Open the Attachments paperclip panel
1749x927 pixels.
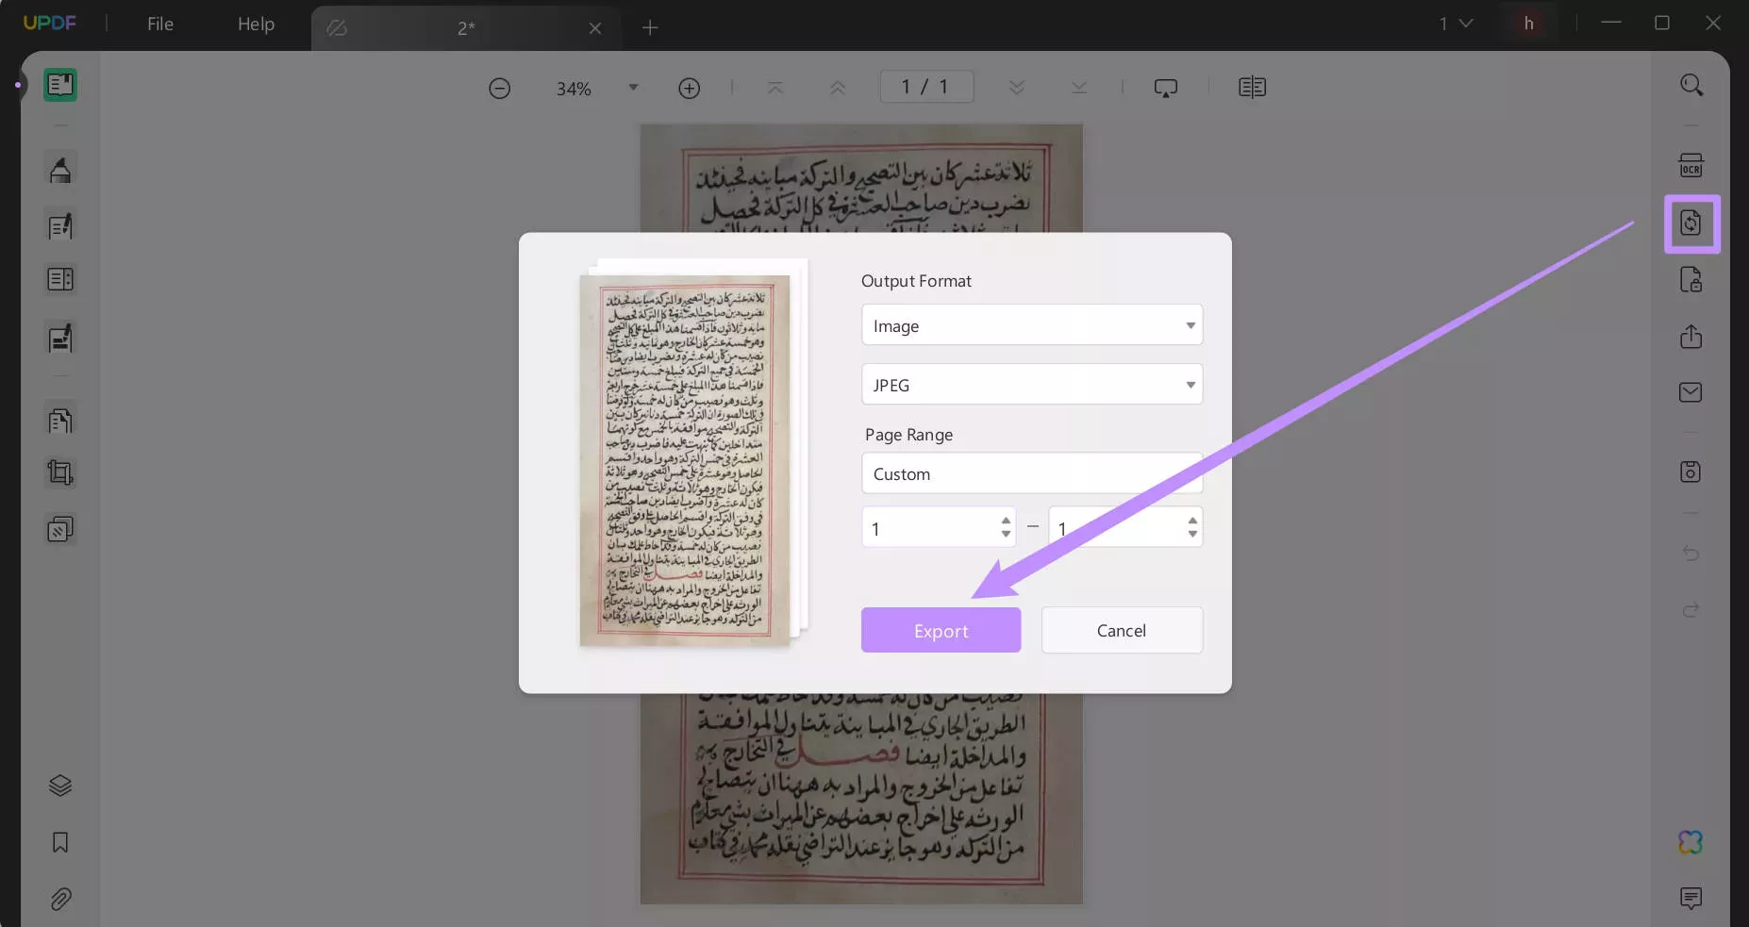60,900
